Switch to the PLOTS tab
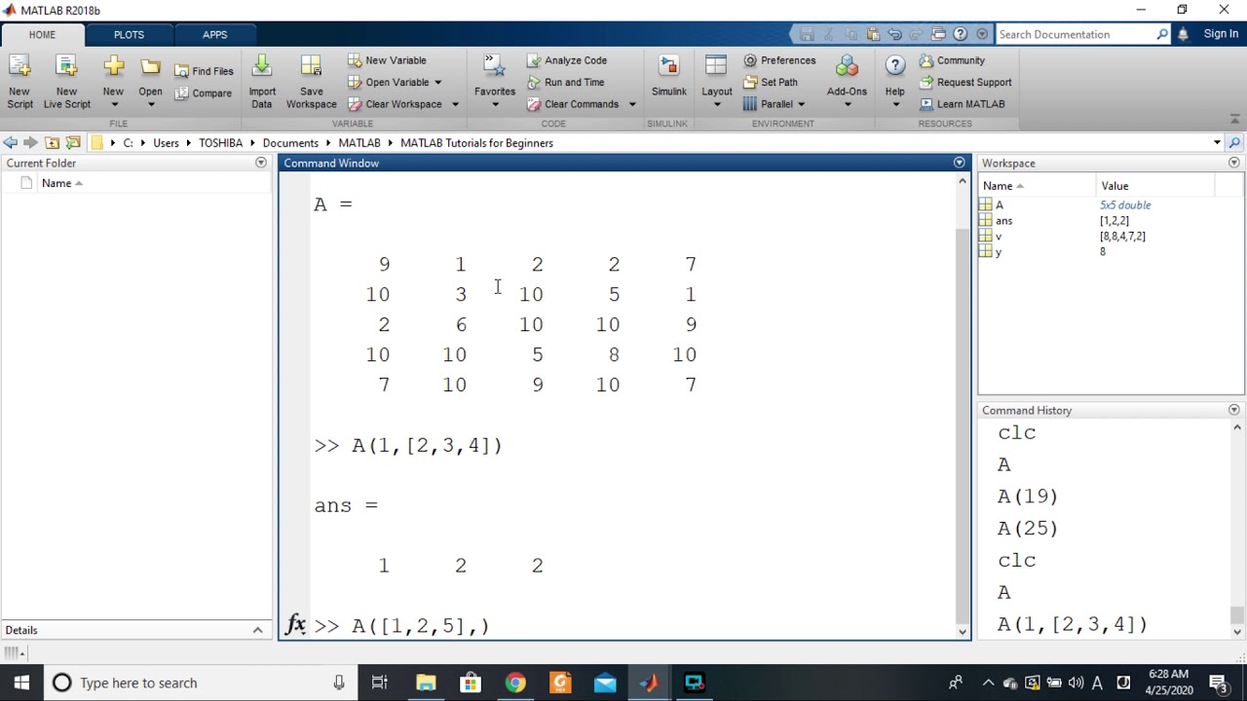Viewport: 1247px width, 701px height. coord(129,35)
